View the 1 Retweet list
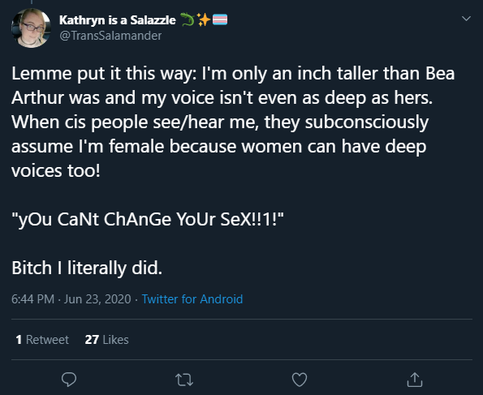This screenshot has height=395, width=483. pyautogui.click(x=42, y=340)
